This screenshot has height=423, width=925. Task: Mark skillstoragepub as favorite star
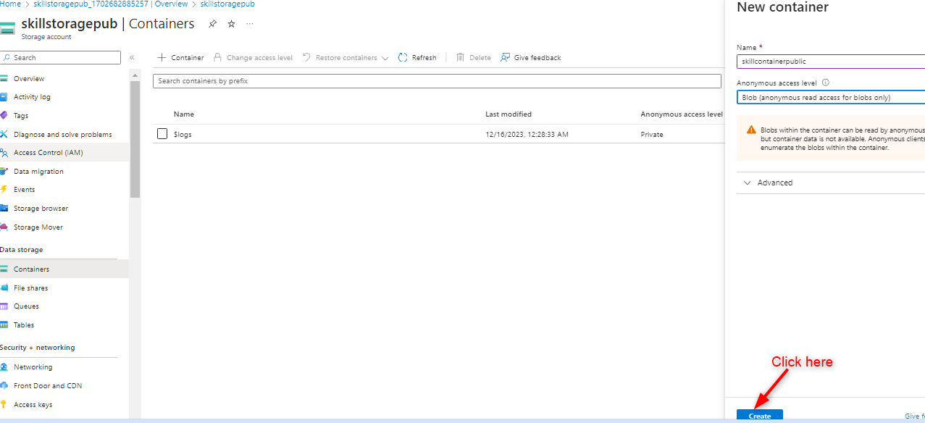pos(231,24)
